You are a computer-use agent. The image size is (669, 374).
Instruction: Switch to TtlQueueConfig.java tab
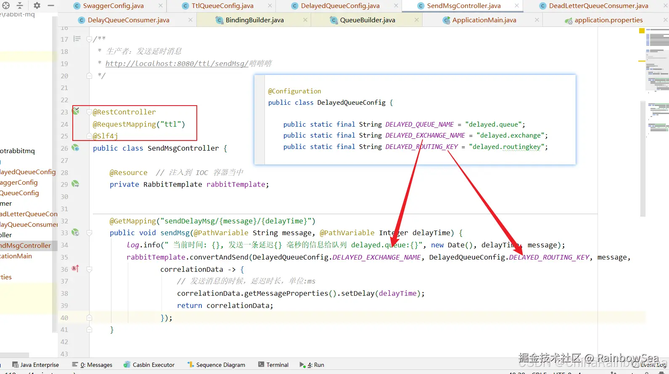pyautogui.click(x=222, y=6)
